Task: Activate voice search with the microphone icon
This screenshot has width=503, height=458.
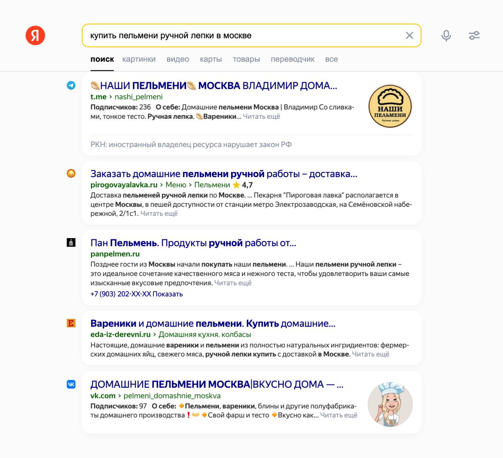Action: tap(446, 35)
